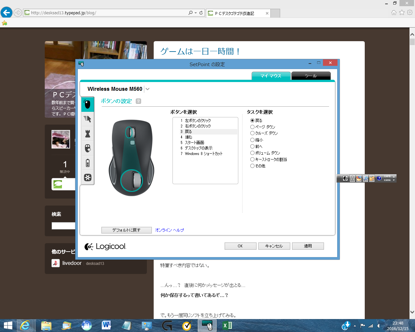The image size is (415, 332).
Task: Open the オンライン ヘルプ link
Action: (169, 230)
